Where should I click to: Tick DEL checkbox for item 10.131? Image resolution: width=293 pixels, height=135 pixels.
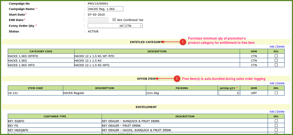(276, 93)
